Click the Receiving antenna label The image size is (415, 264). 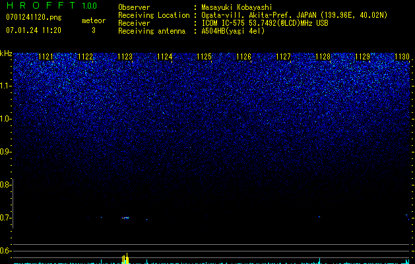point(152,31)
